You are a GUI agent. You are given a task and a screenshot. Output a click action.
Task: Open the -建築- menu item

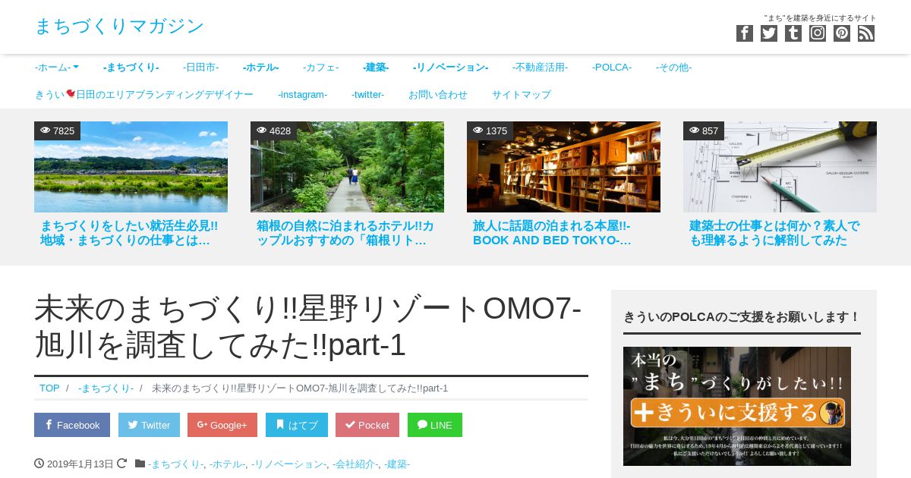tap(376, 68)
